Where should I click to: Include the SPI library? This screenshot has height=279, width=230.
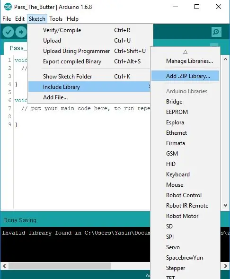(185, 237)
